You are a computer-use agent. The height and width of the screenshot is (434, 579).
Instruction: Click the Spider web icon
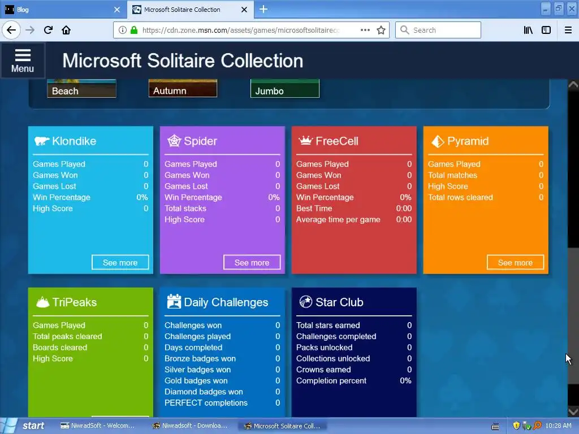point(174,141)
